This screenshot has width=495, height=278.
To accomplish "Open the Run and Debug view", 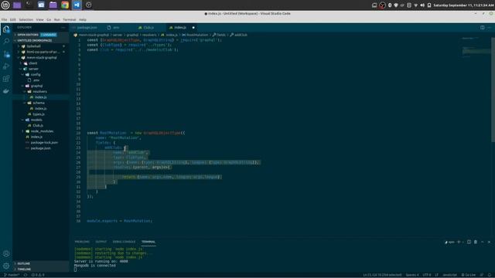I will tap(6, 66).
